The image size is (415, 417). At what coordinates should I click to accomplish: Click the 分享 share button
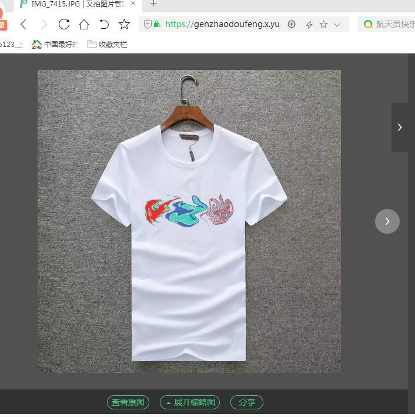[x=247, y=402]
